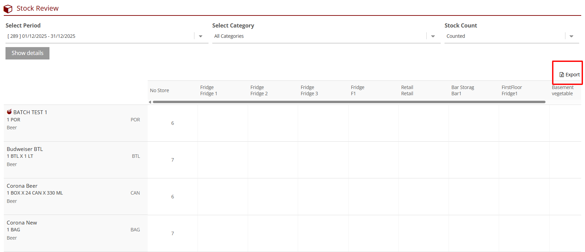This screenshot has width=585, height=252.
Task: Click the Export link text
Action: [573, 75]
